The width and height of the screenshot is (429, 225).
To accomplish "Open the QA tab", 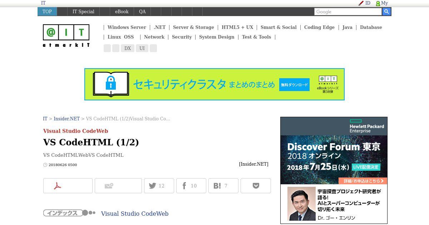I will tap(142, 11).
